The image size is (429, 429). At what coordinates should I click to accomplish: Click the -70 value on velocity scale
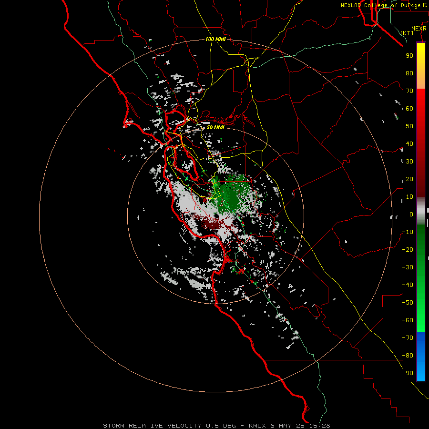pos(408,337)
